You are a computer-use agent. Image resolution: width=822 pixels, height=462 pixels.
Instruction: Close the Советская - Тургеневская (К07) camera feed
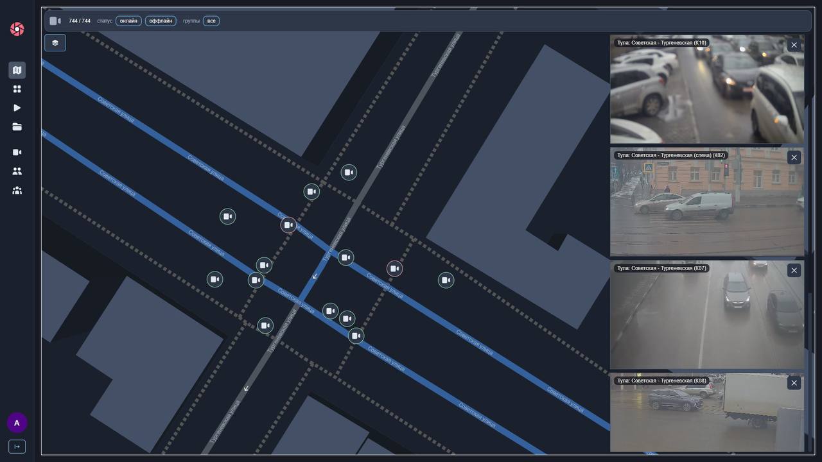[794, 270]
